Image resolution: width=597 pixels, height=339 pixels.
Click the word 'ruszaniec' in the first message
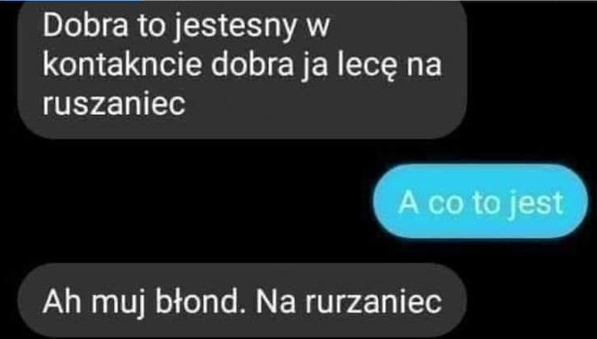(113, 104)
